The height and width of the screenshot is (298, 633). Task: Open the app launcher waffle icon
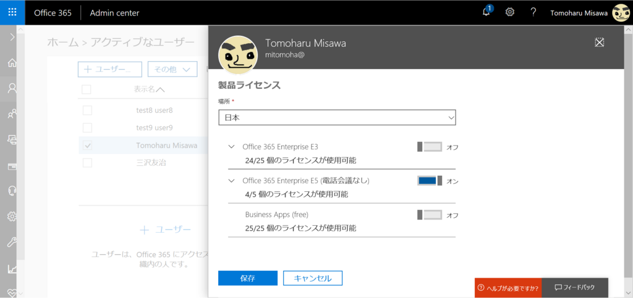(x=12, y=12)
